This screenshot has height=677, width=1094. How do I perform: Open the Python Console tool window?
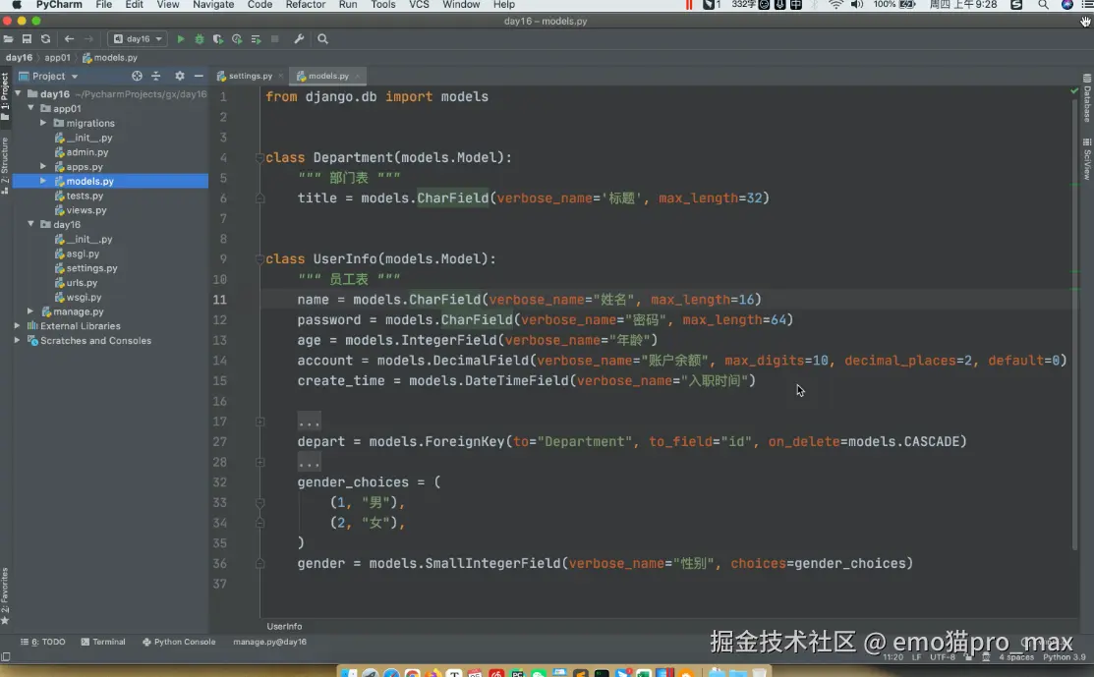(x=179, y=643)
